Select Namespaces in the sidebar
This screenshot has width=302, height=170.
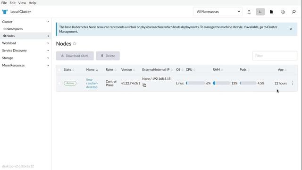point(14,29)
